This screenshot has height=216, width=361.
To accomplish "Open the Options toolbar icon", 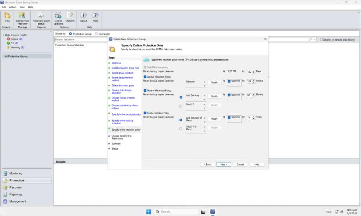I will [x=70, y=16].
